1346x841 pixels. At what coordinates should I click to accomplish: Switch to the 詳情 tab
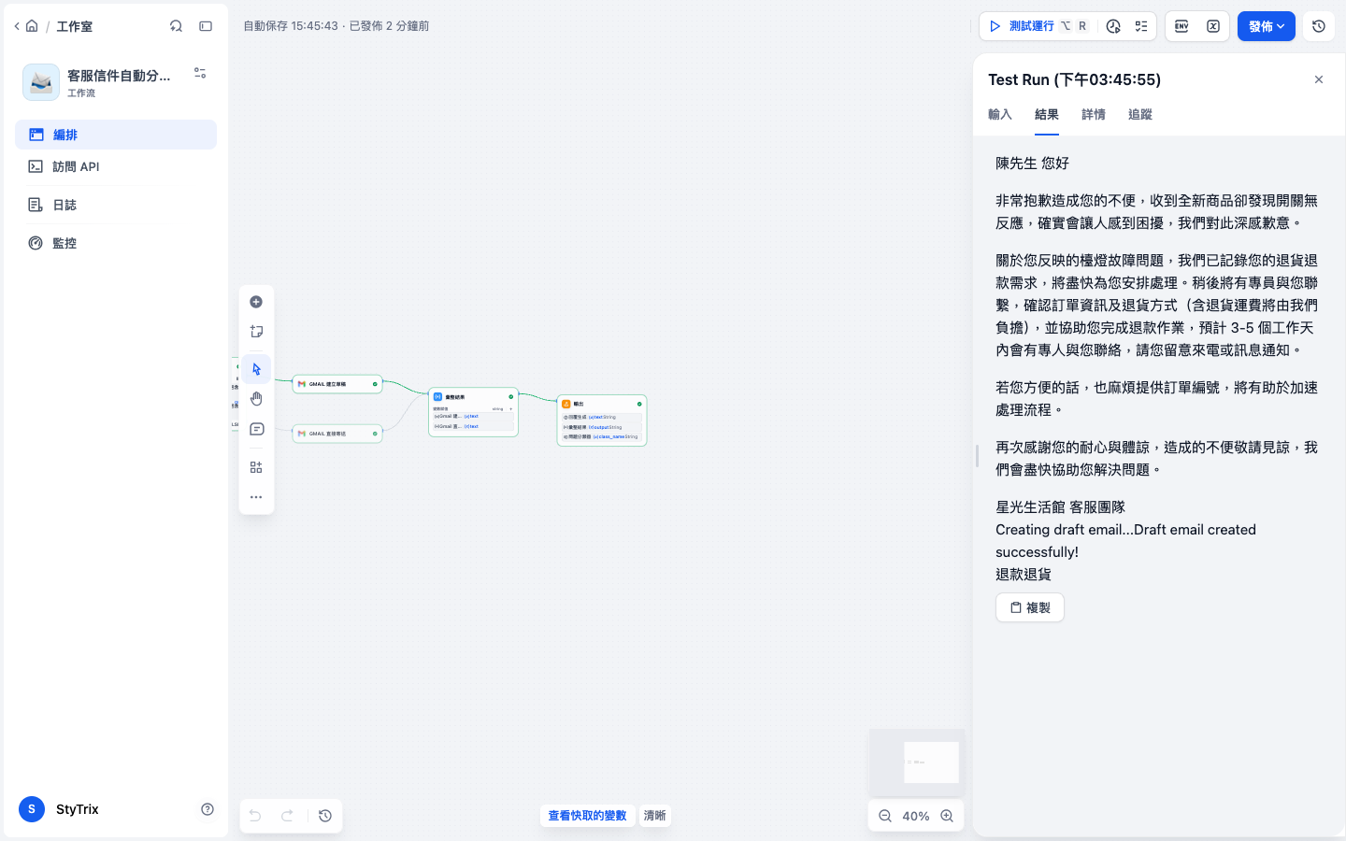[x=1094, y=114]
